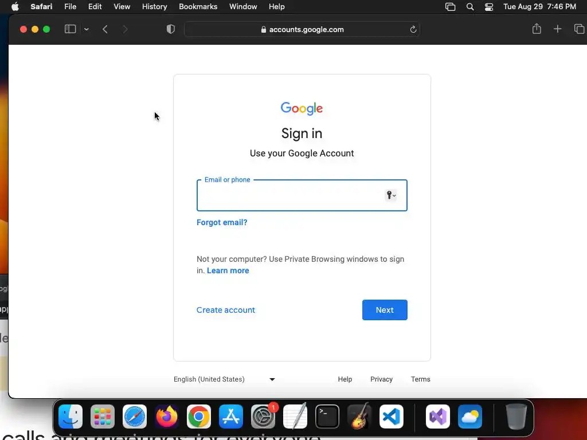The height and width of the screenshot is (440, 587).
Task: Open the Trash in the Dock
Action: 516,417
